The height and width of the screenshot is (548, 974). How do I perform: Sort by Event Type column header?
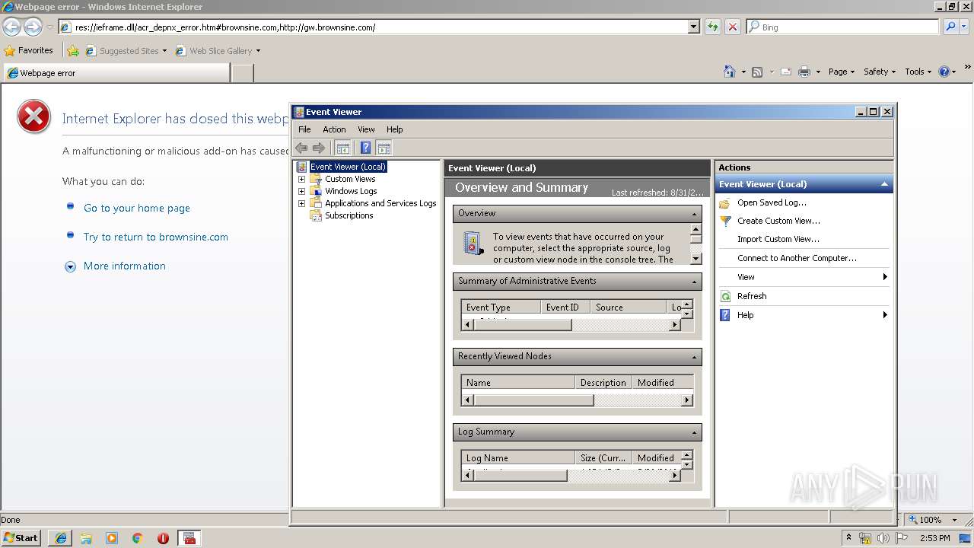pos(501,307)
